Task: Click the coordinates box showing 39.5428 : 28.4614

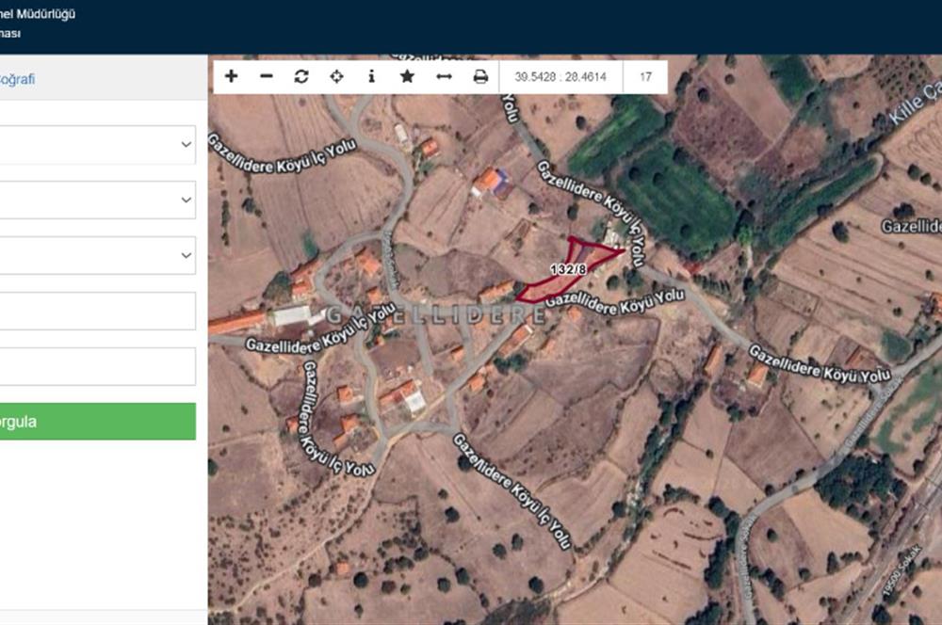Action: [x=560, y=77]
